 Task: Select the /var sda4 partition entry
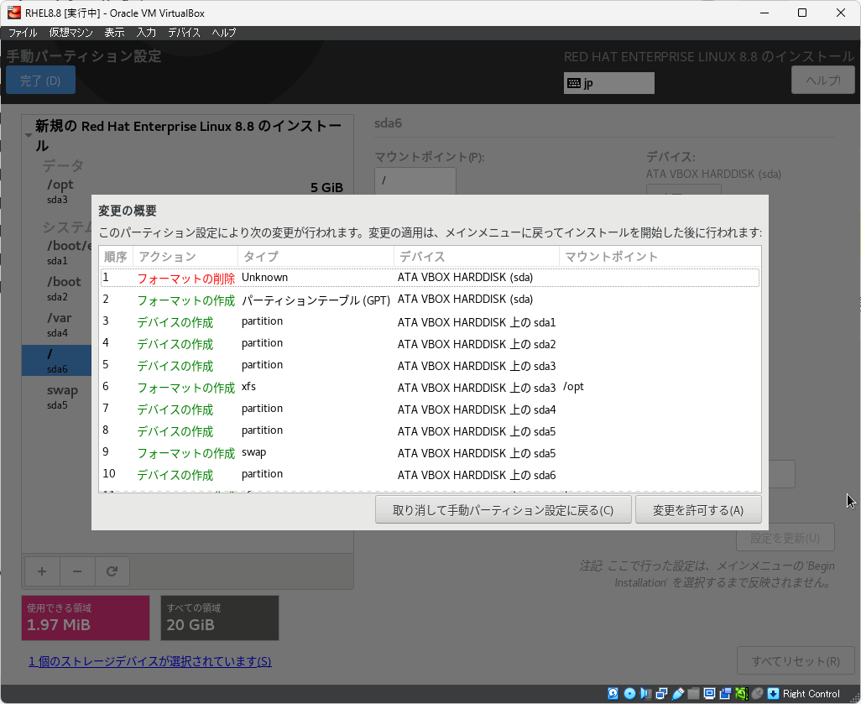(57, 325)
